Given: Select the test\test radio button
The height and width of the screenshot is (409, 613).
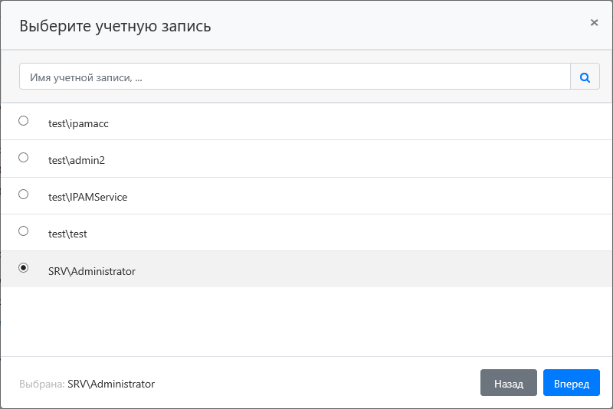Looking at the screenshot, I should tap(23, 231).
